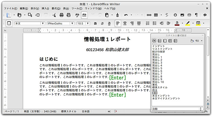Show Frame Styles in styles panel
Image resolution: width=212 pixels, height=117 pixels.
click(165, 41)
